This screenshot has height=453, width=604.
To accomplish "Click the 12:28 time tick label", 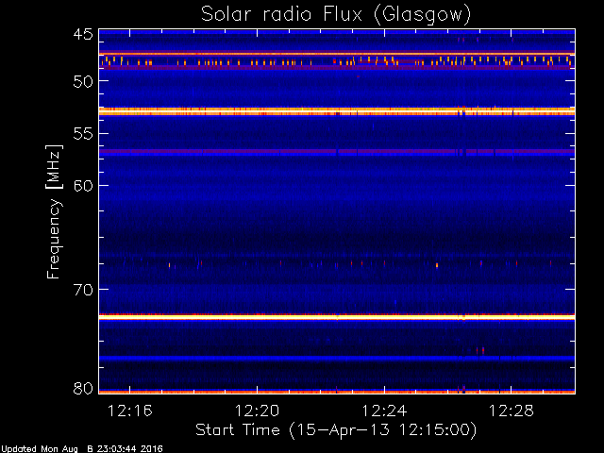I will [512, 411].
